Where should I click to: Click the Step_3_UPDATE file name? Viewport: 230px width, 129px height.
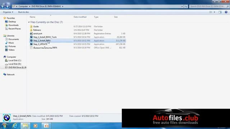(x=40, y=44)
